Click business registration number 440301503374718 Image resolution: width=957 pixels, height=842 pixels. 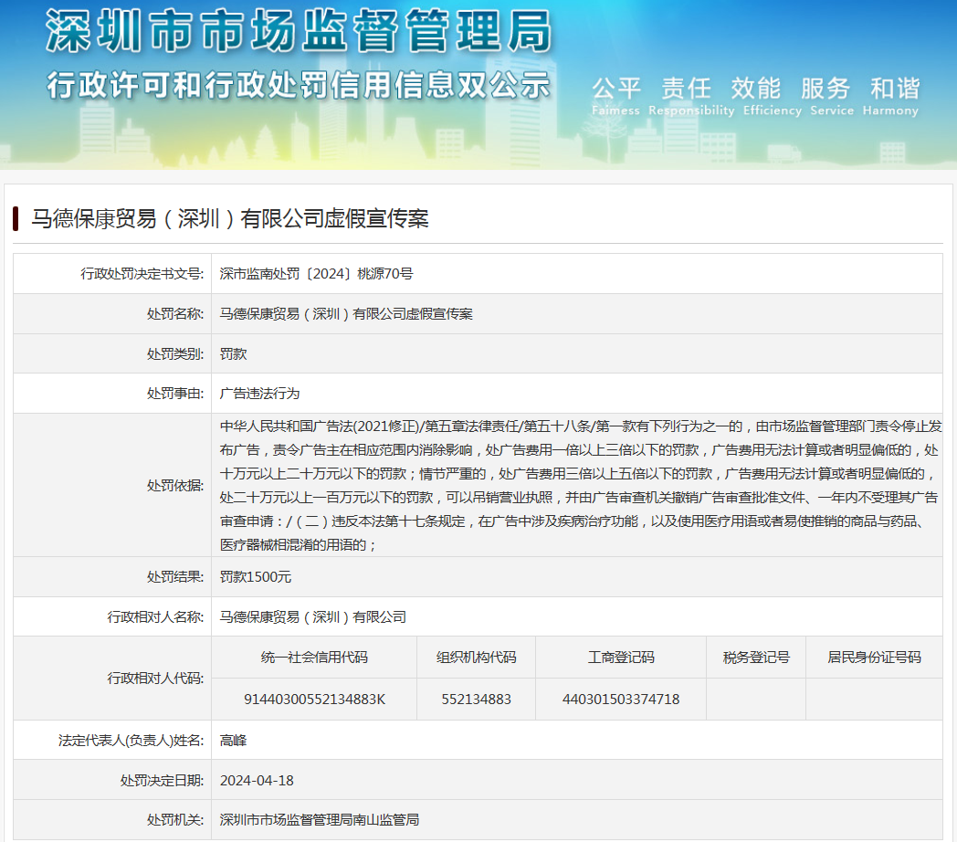(621, 700)
